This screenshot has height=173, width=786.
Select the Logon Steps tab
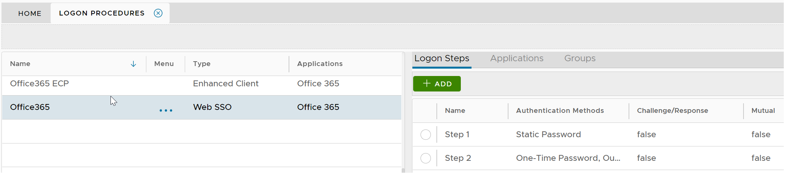click(x=442, y=58)
